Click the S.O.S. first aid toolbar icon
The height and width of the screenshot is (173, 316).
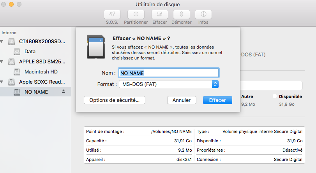[x=111, y=14]
